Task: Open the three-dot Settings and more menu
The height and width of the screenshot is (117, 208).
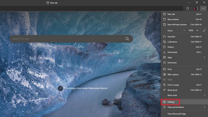Action: click(x=203, y=8)
